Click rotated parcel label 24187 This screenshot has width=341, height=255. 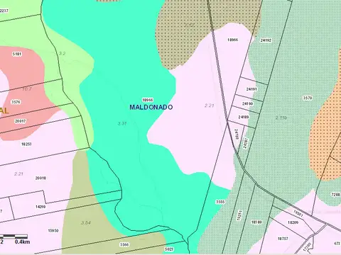(x=245, y=143)
